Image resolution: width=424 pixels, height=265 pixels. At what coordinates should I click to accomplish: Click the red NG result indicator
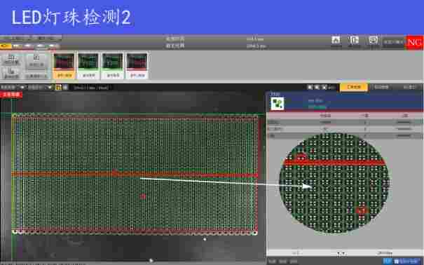click(414, 43)
